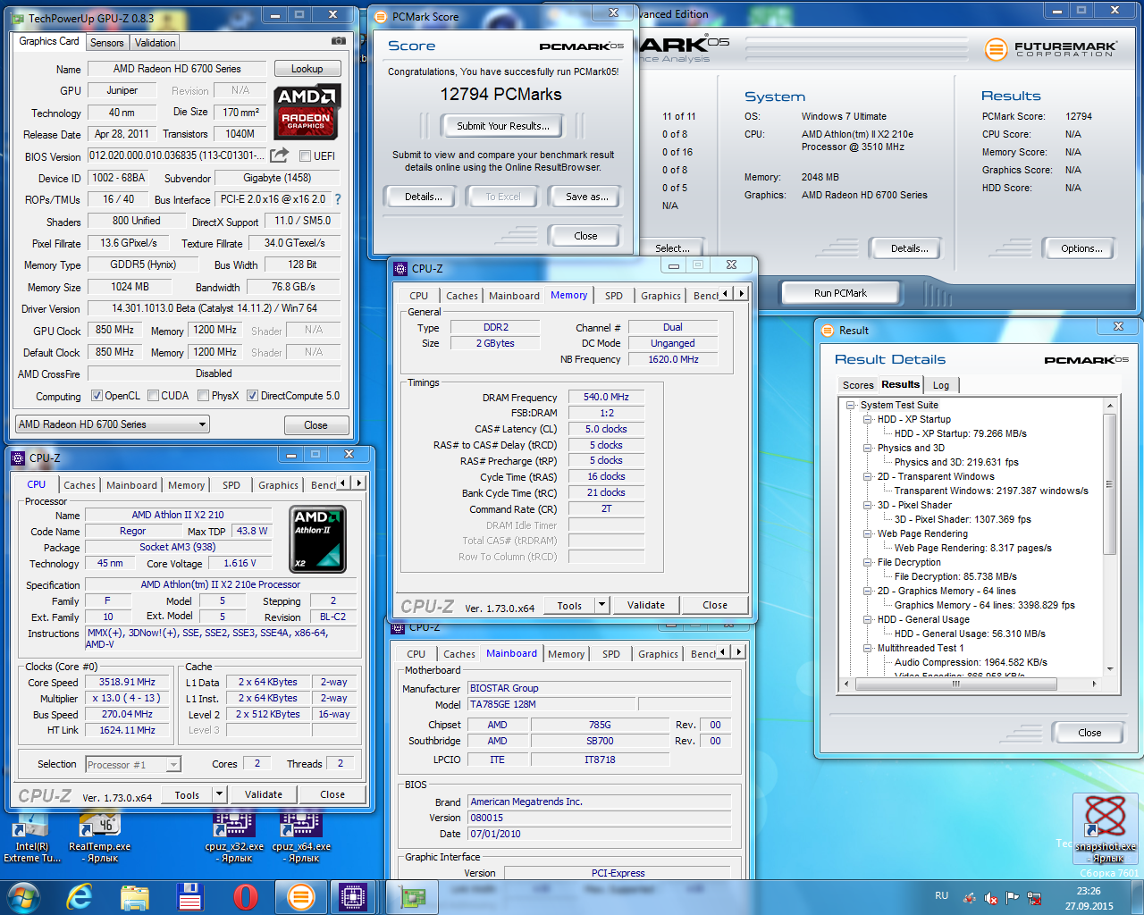Image resolution: width=1144 pixels, height=915 pixels.
Task: Select the snapshot.exe desktop shortcut
Action: pyautogui.click(x=1106, y=828)
